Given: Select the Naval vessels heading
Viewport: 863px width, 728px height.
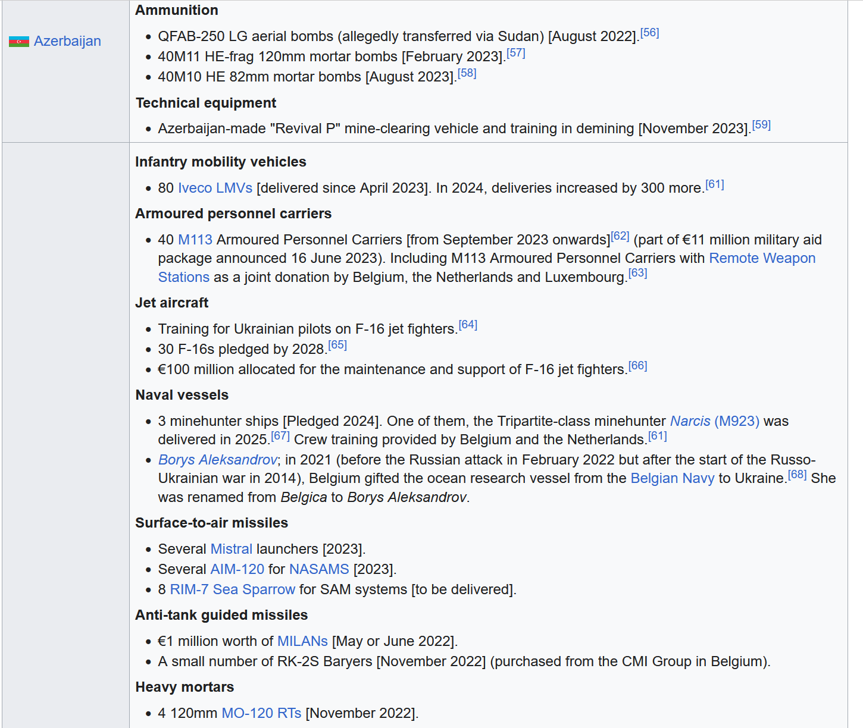Looking at the screenshot, I should click(182, 395).
